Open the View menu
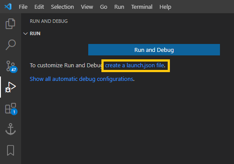This screenshot has height=164, width=234. tap(87, 7)
